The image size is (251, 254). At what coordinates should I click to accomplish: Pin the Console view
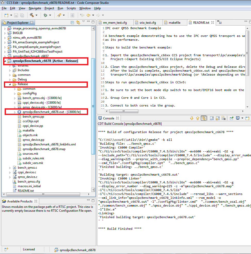[x=231, y=118]
